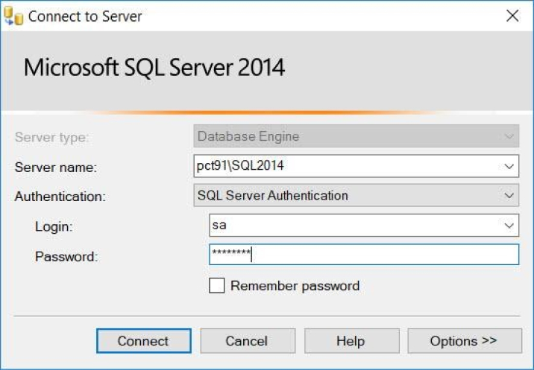Click the Server type: label
Image resolution: width=534 pixels, height=370 pixels.
click(51, 138)
